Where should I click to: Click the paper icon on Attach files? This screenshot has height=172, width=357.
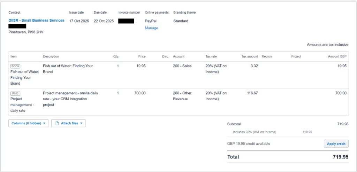tap(57, 123)
